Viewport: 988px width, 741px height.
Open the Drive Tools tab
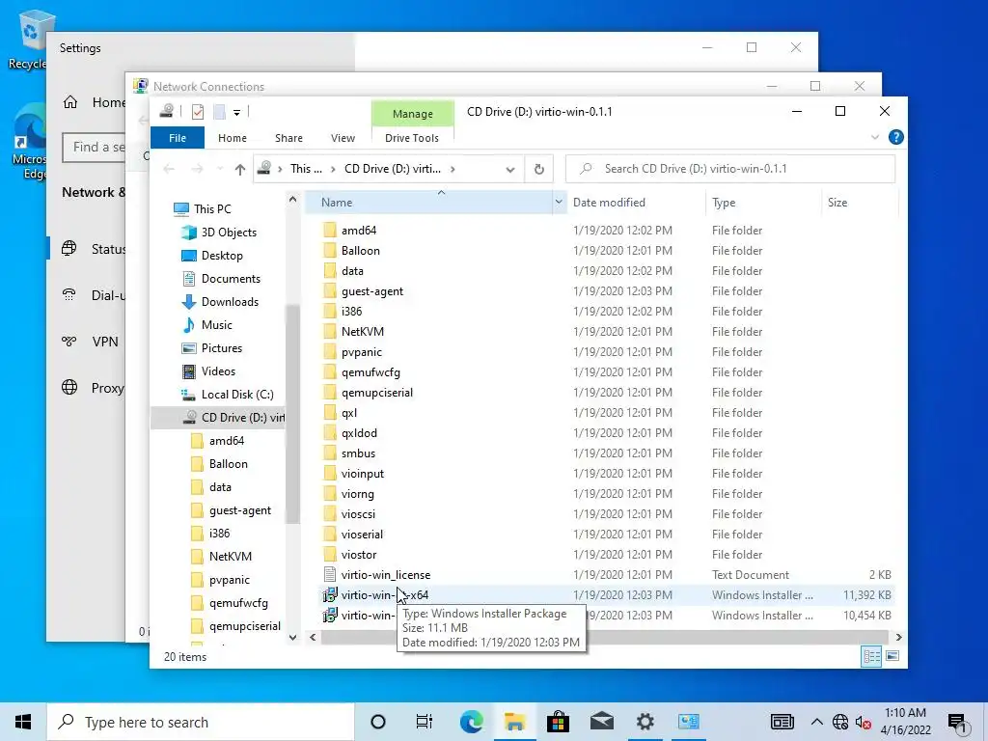(x=412, y=138)
